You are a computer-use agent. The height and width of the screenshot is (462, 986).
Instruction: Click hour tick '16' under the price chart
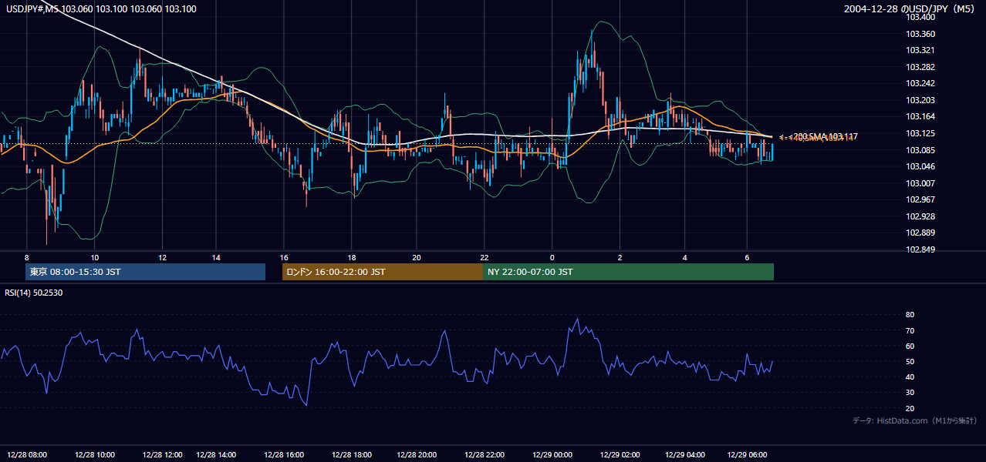pos(284,257)
